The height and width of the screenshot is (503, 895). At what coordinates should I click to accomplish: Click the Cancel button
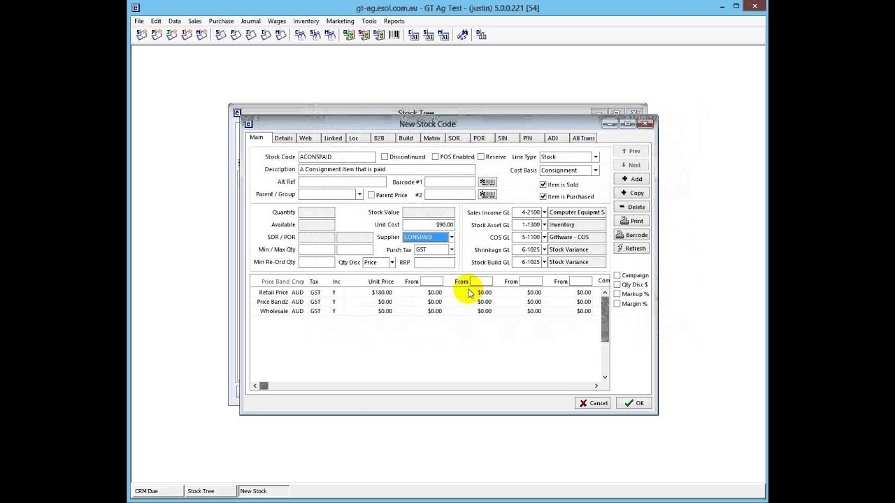pos(593,403)
